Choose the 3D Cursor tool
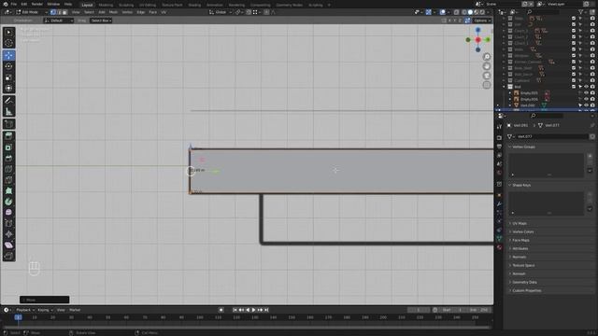This screenshot has width=598, height=336. point(8,43)
